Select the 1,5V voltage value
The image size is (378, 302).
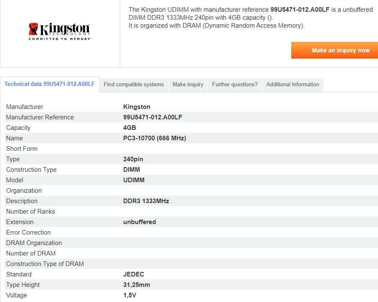pyautogui.click(x=129, y=295)
